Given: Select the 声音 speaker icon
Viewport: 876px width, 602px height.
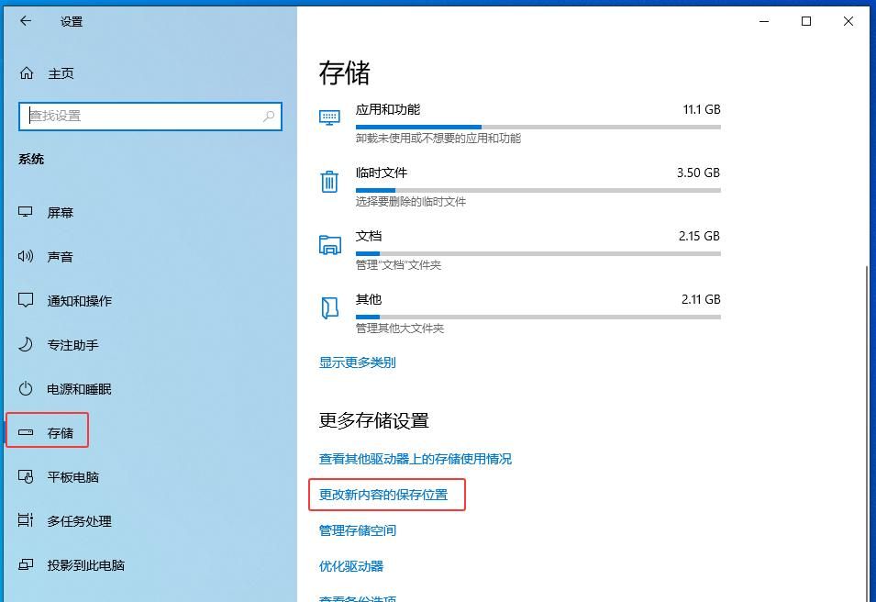Looking at the screenshot, I should tap(28, 256).
